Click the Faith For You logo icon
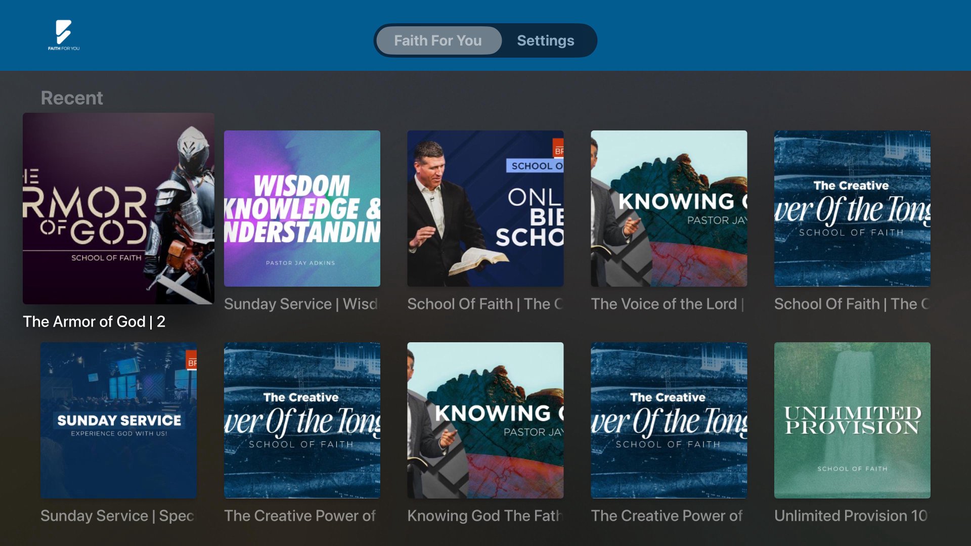971x546 pixels. pyautogui.click(x=64, y=35)
